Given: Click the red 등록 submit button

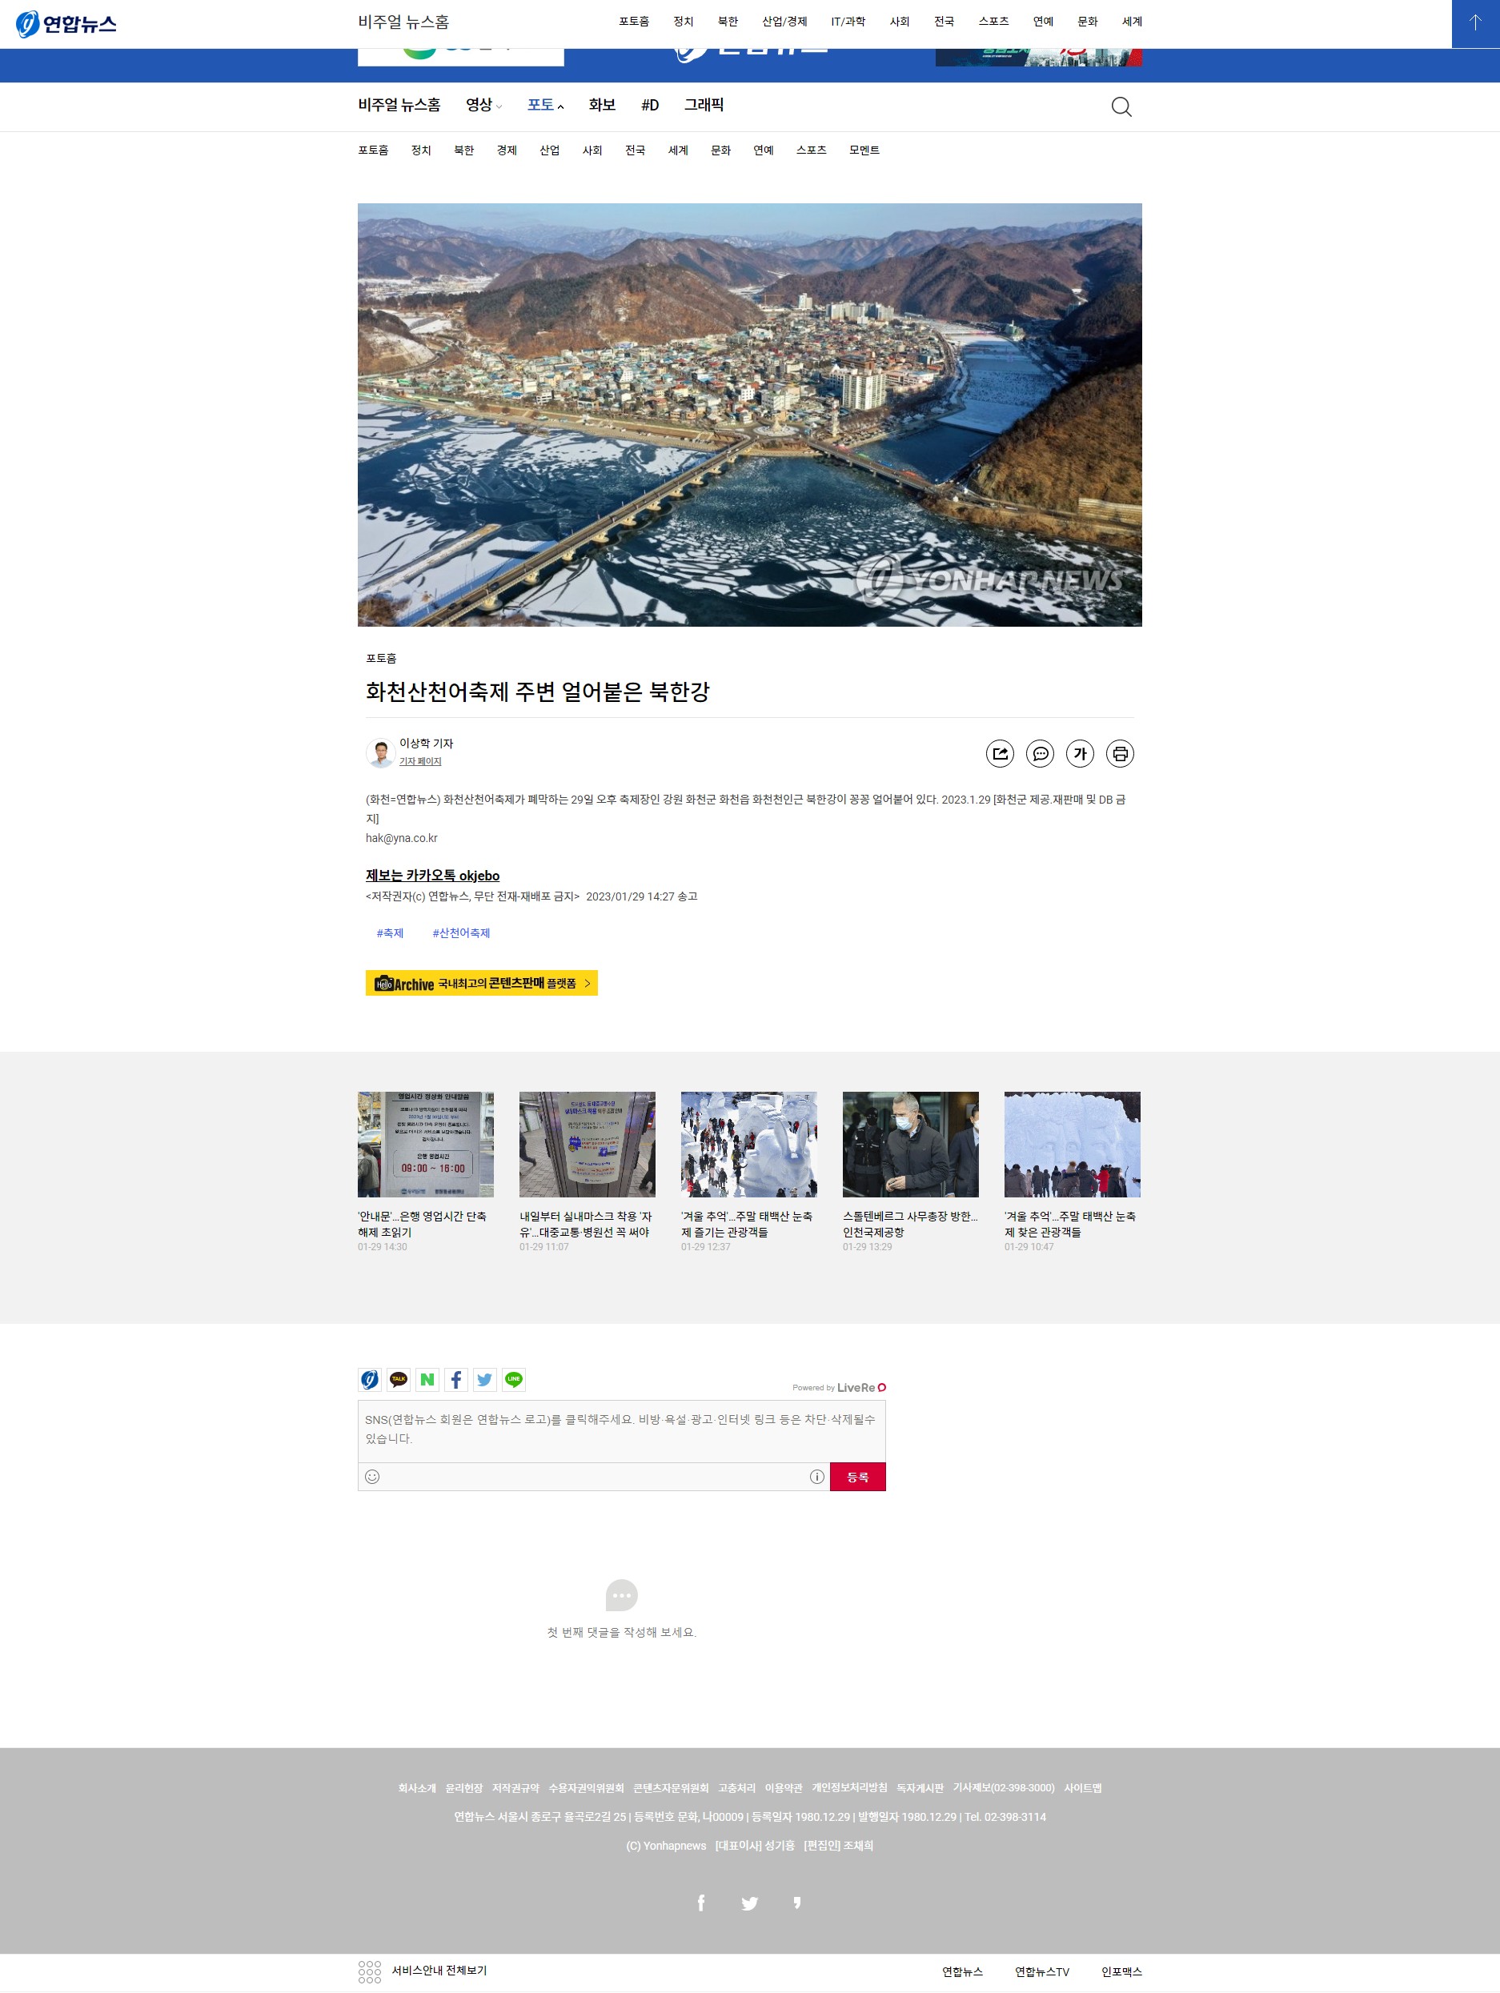Looking at the screenshot, I should click(856, 1476).
